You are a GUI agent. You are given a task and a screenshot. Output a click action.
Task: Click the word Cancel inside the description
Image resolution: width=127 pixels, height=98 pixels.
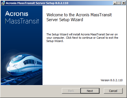tap(101, 38)
